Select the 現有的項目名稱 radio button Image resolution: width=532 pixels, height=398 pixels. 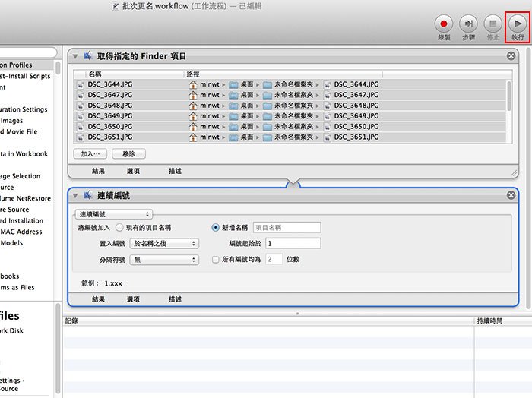click(x=119, y=227)
